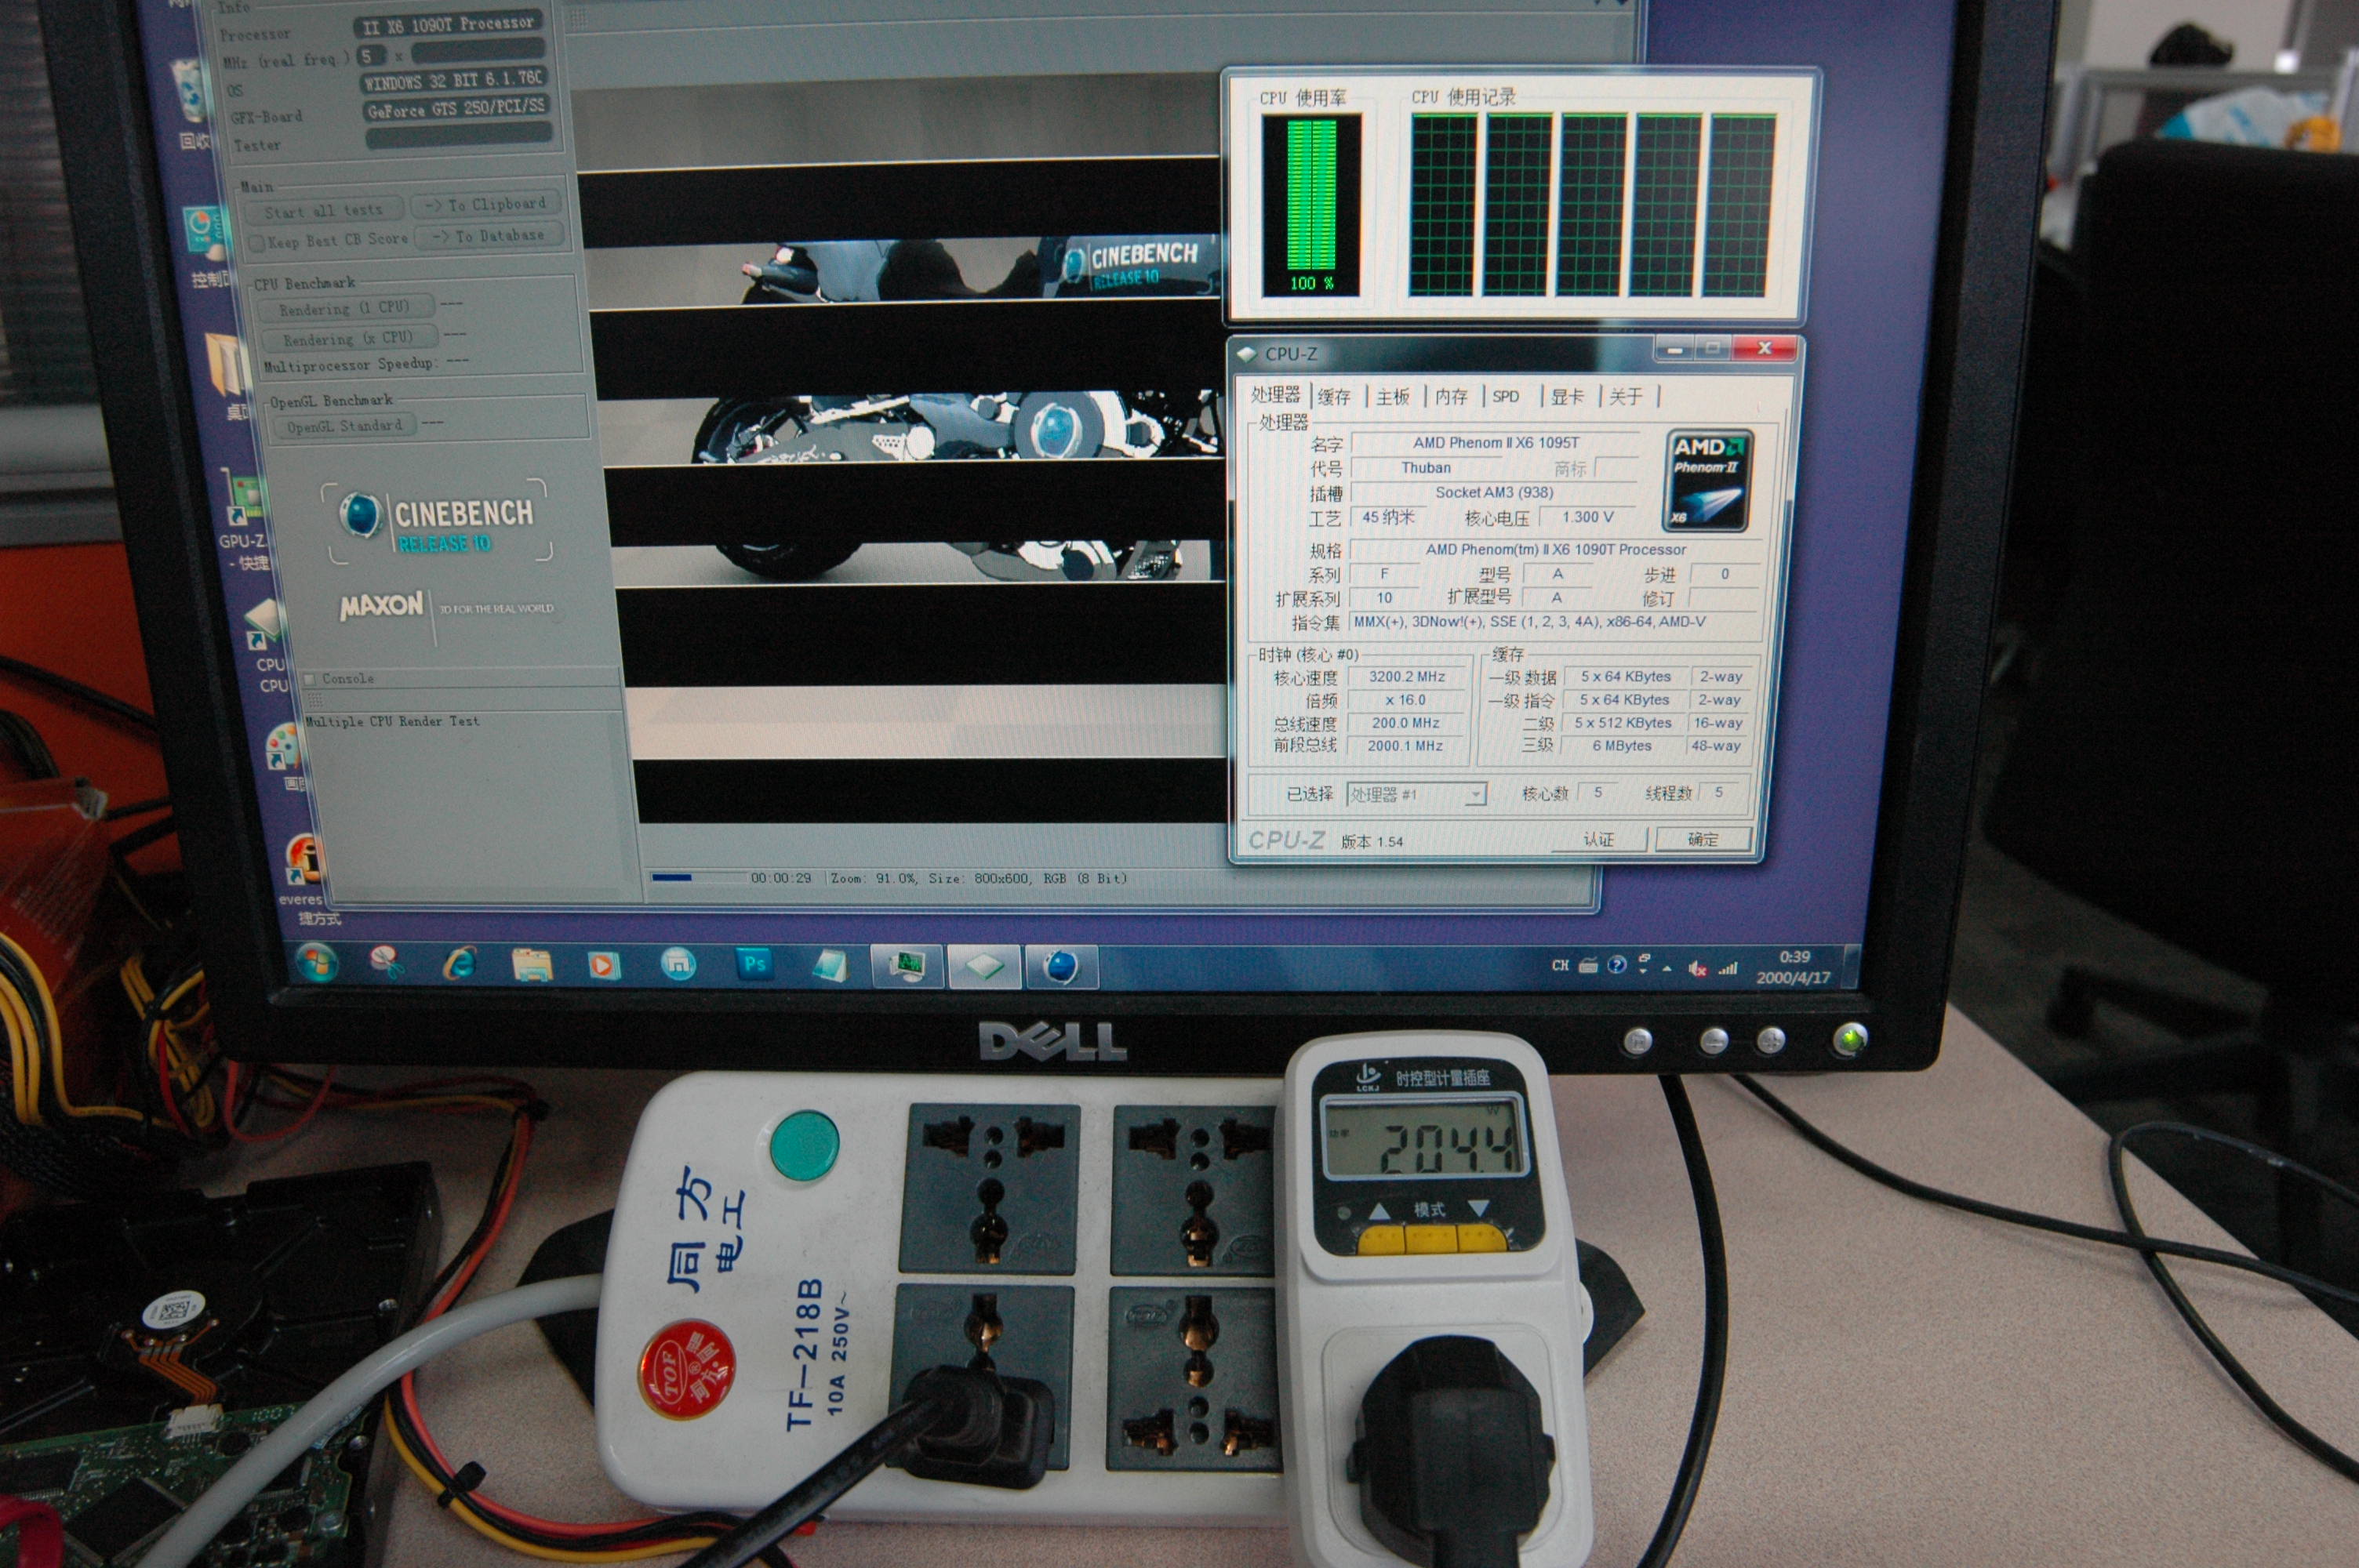The image size is (2359, 1568).
Task: Switch to the 主板 tab in CPU-Z
Action: (x=1392, y=397)
